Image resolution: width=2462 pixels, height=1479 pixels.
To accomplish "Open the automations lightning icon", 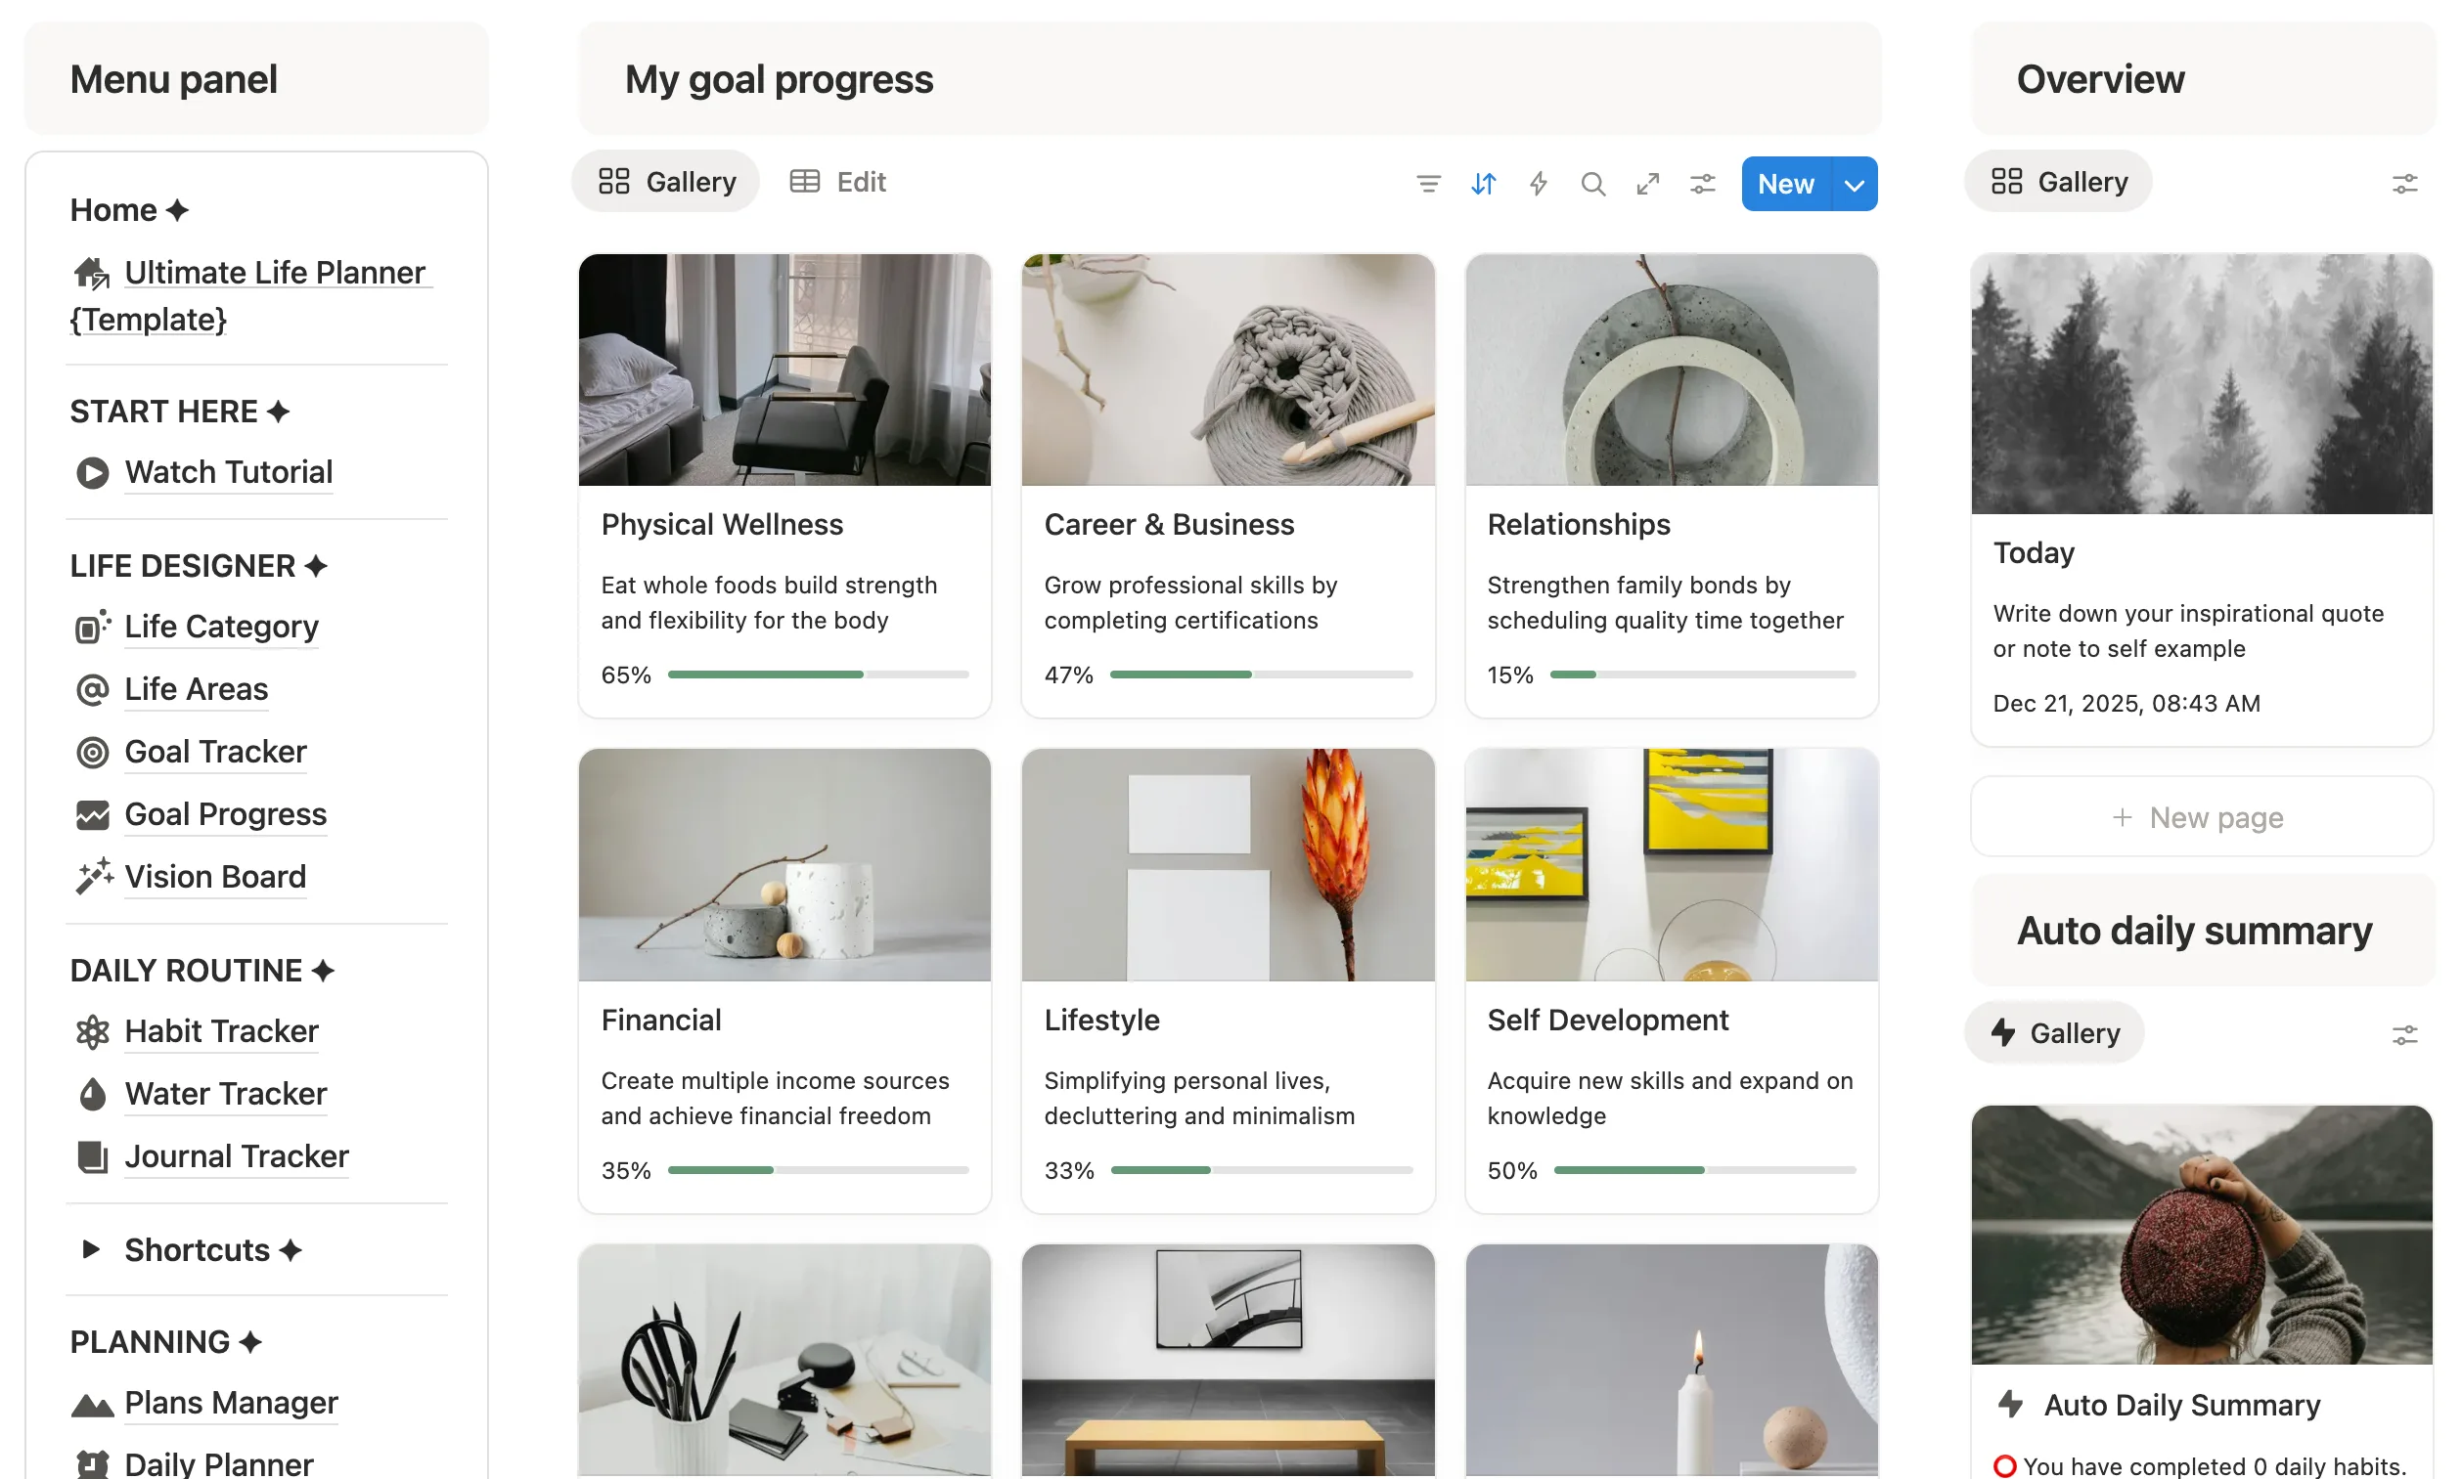I will click(x=1538, y=184).
